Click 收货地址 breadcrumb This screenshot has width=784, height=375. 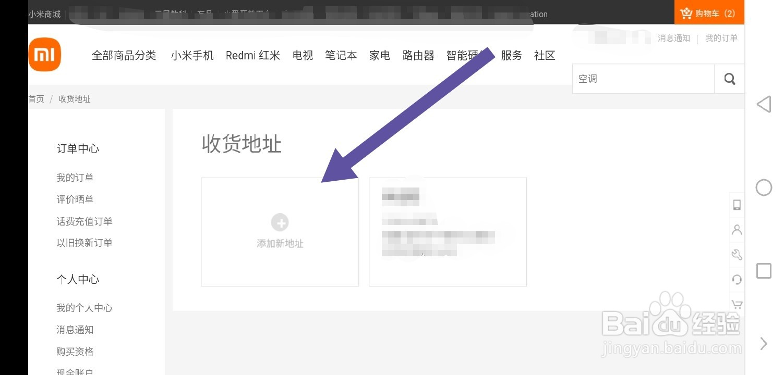(75, 99)
